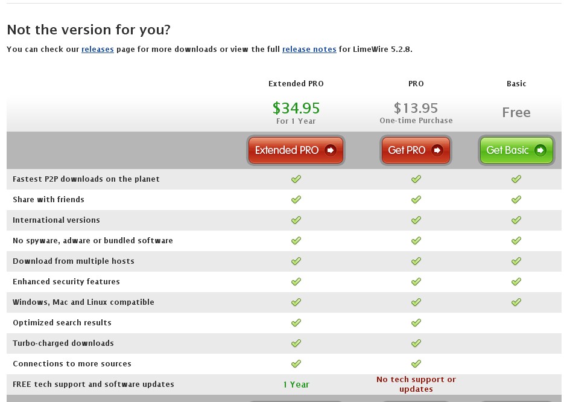This screenshot has height=402, width=564.
Task: Click the 'International versions' feature label
Action: tap(57, 220)
